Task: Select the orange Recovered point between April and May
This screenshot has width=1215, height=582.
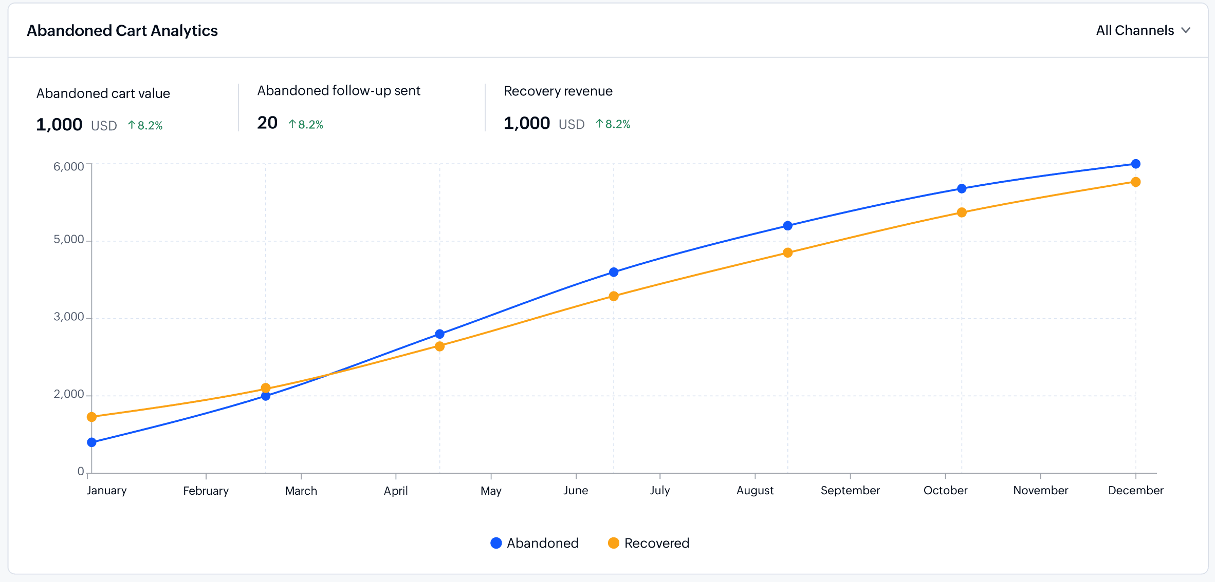Action: 440,346
